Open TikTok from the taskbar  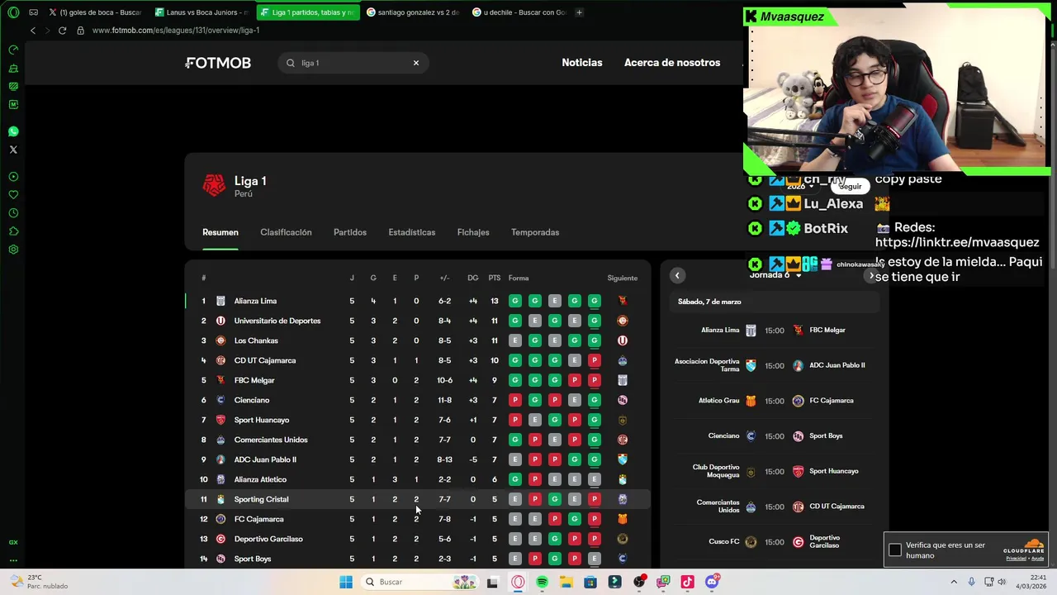pos(687,582)
